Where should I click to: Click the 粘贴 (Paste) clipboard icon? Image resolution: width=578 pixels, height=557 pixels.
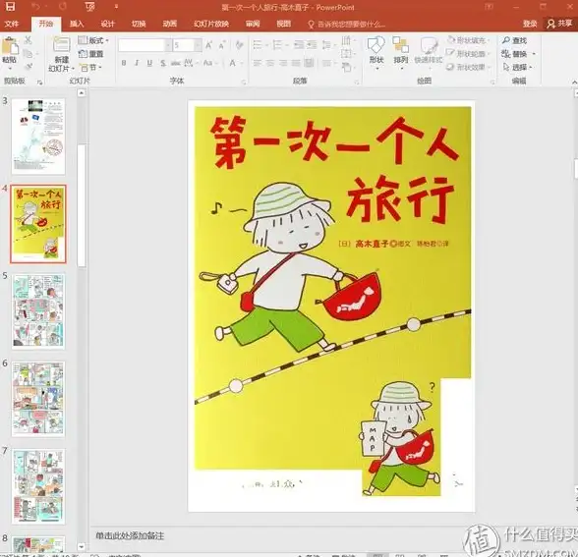[10, 46]
